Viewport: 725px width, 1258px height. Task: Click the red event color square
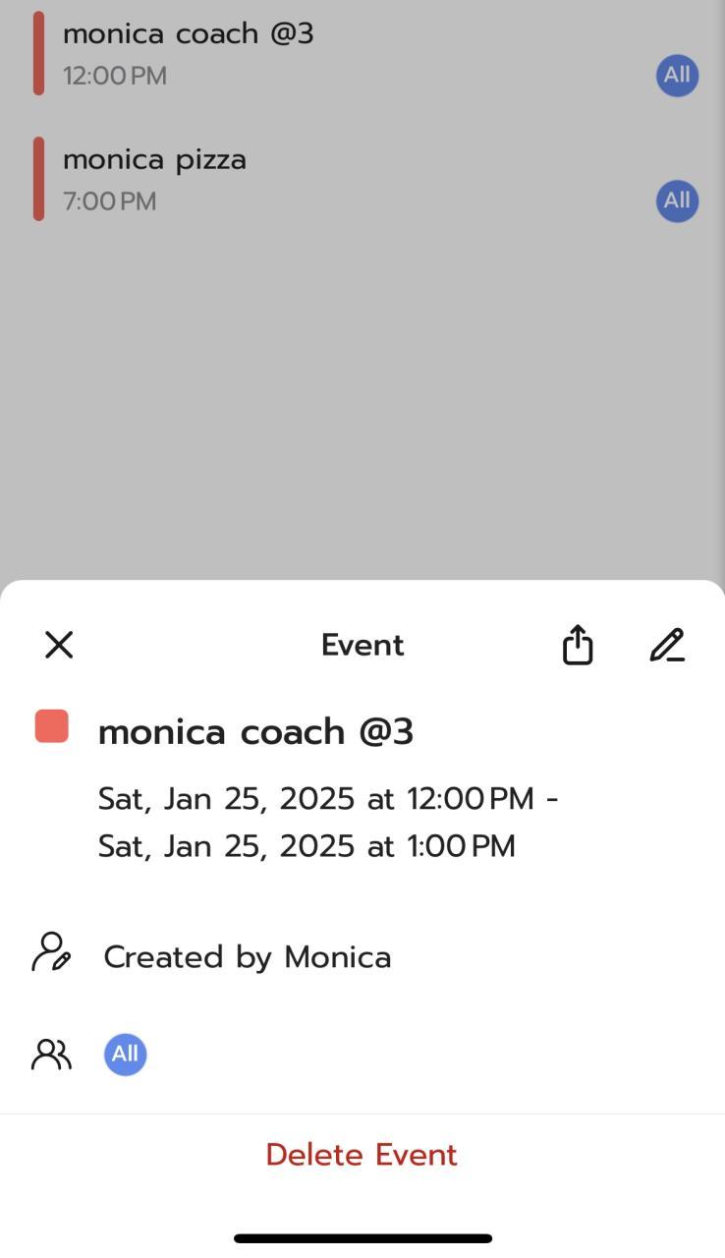(52, 726)
